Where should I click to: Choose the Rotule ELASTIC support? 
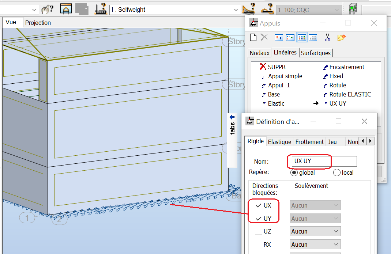(x=350, y=94)
